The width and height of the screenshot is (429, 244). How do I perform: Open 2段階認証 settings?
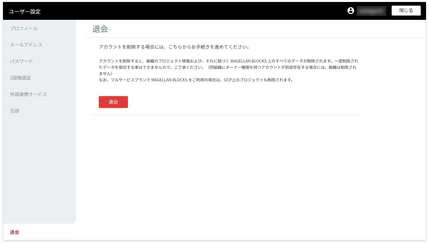pyautogui.click(x=40, y=78)
